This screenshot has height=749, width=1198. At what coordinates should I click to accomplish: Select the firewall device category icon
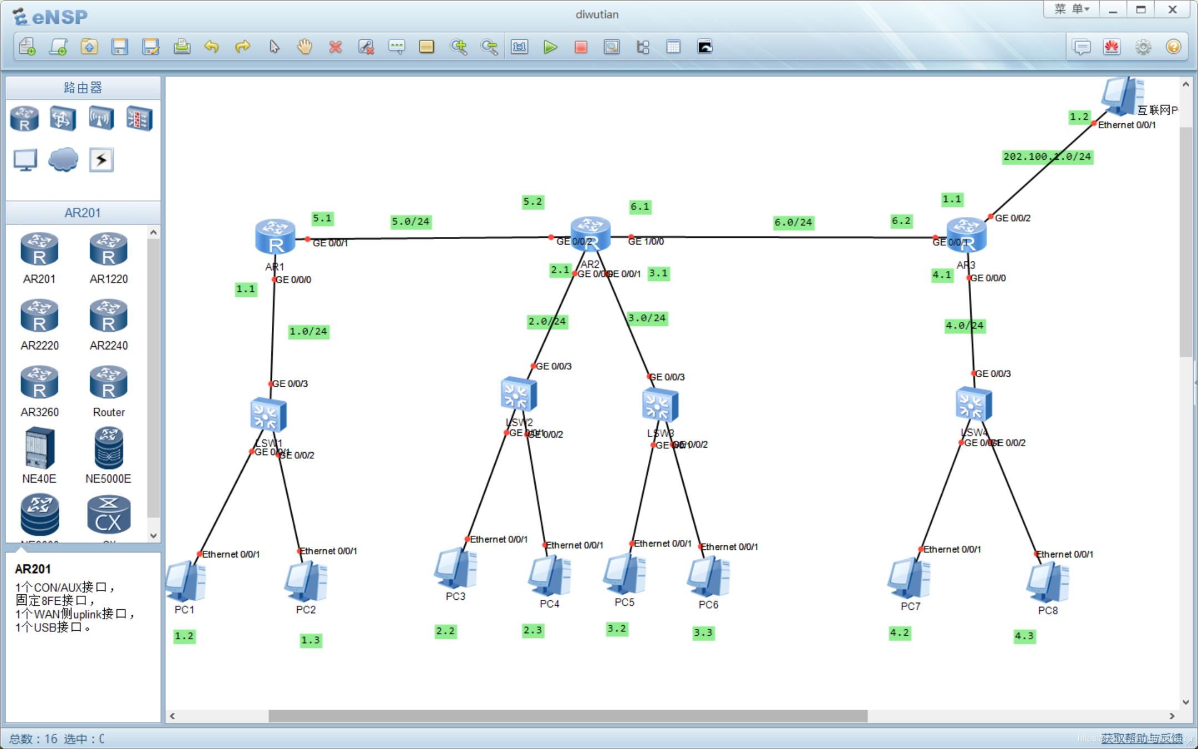coord(139,118)
